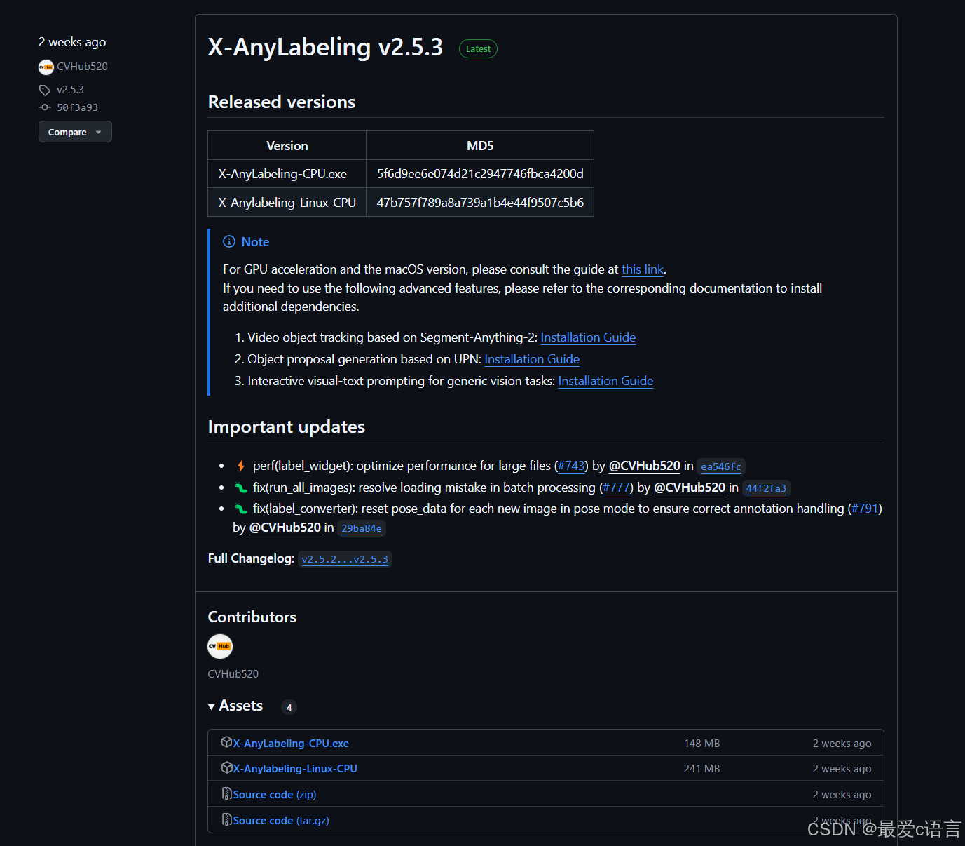Open Segment-Anything-2 Installation Guide link
Screen dimensions: 965x846
(x=588, y=337)
